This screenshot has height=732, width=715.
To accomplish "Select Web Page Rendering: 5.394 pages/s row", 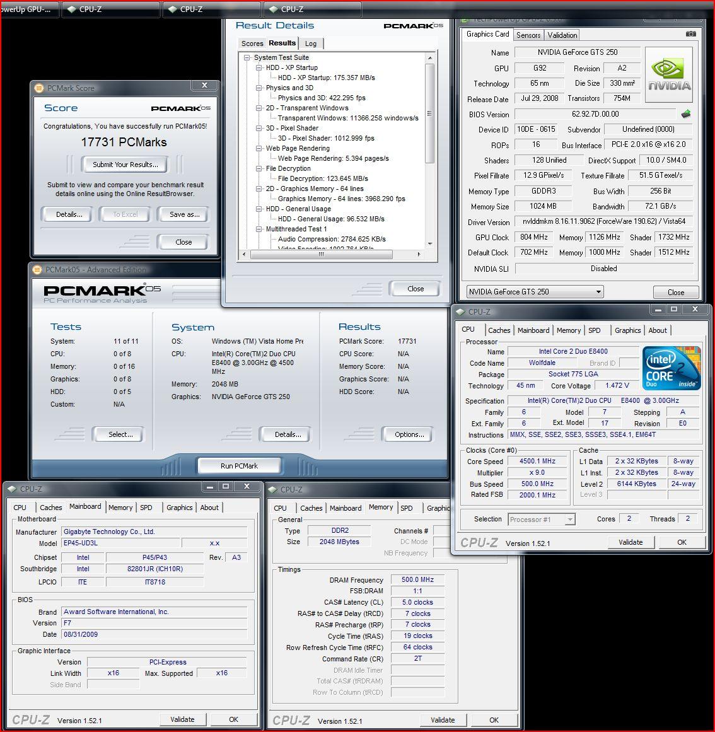I will (x=333, y=158).
